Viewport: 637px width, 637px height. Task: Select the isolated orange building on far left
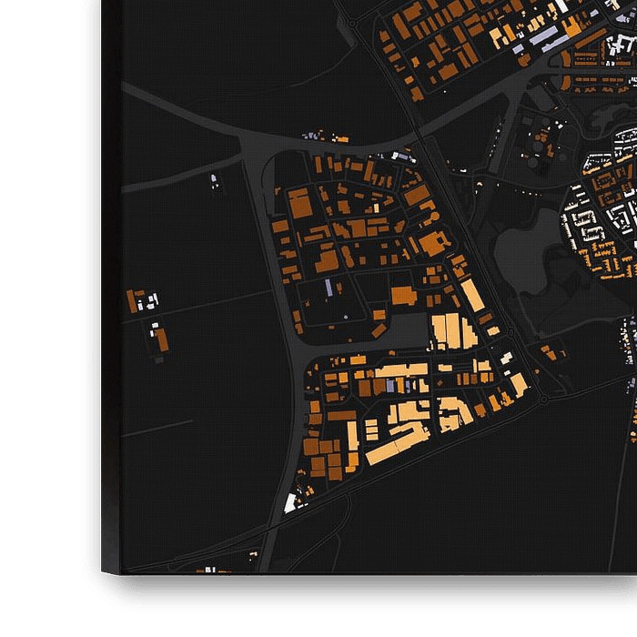click(161, 340)
